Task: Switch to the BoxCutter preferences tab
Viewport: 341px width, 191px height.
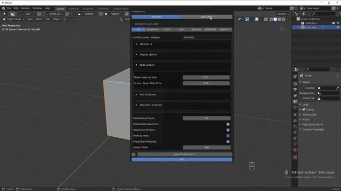Action: [207, 16]
